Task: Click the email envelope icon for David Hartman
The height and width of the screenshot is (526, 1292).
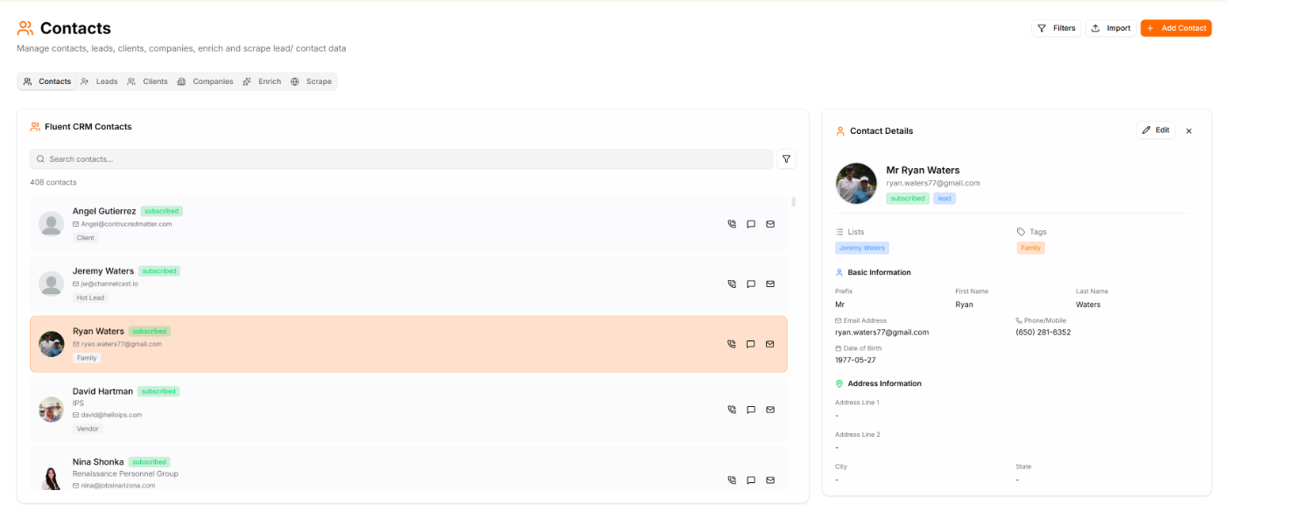Action: pos(770,410)
